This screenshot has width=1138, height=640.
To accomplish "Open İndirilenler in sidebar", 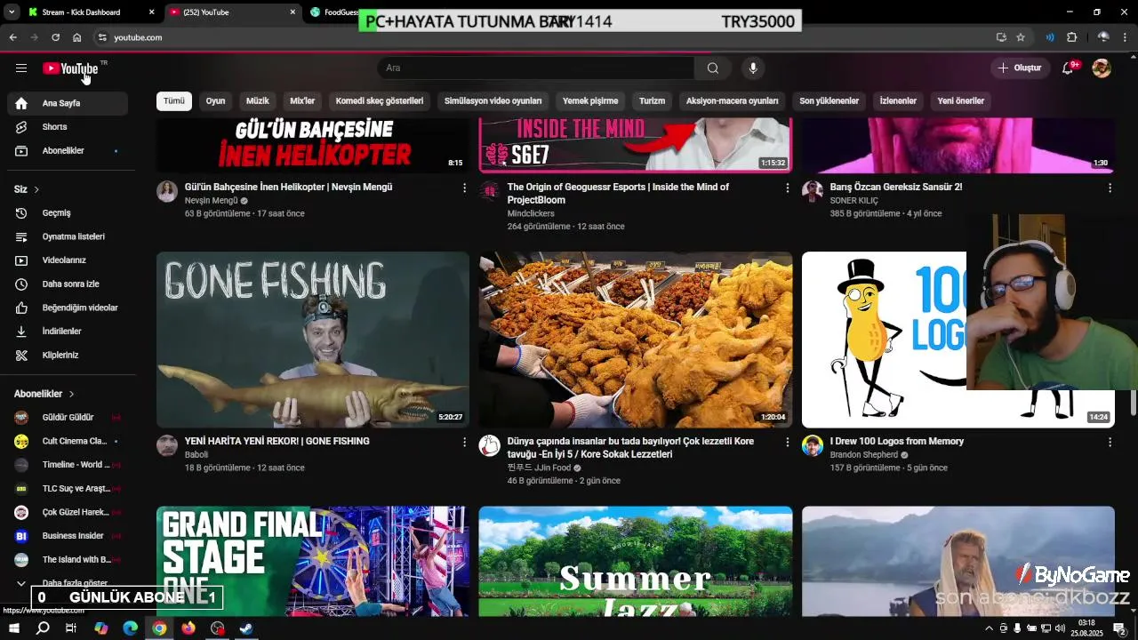I will point(68,332).
